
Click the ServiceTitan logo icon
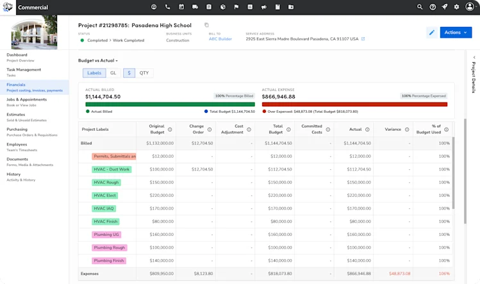click(8, 7)
